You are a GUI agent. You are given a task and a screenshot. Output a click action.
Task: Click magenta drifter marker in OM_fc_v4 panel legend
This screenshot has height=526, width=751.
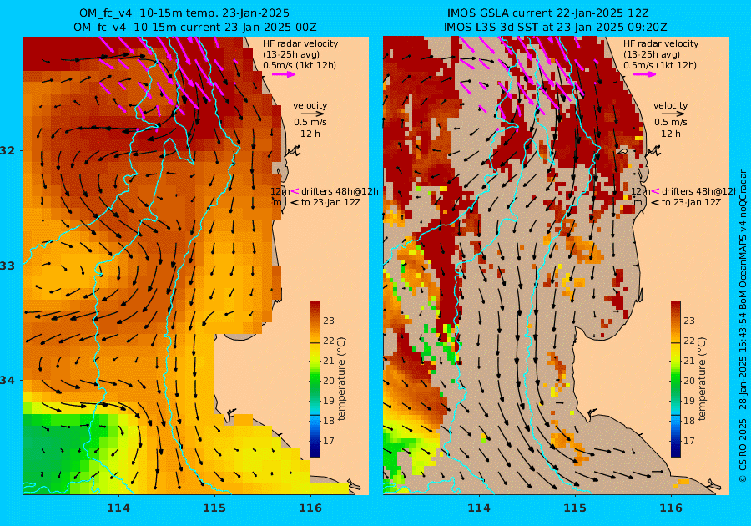click(x=295, y=191)
